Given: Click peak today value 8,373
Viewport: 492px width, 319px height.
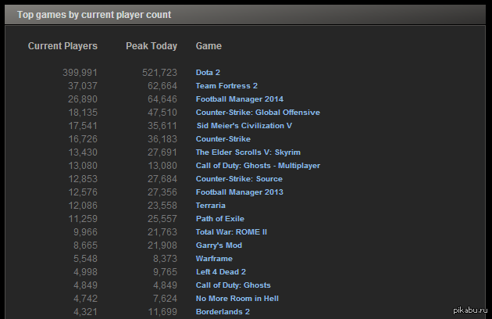Looking at the screenshot, I should [165, 259].
